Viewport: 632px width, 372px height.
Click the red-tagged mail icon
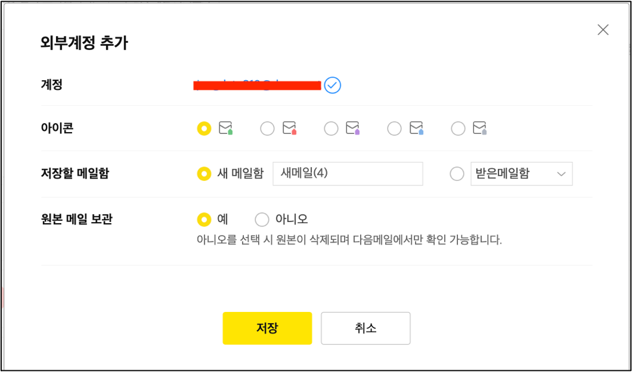click(x=289, y=128)
